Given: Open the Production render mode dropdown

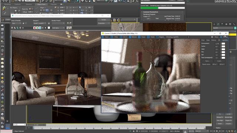Looking at the screenshot, I should click(x=104, y=23).
